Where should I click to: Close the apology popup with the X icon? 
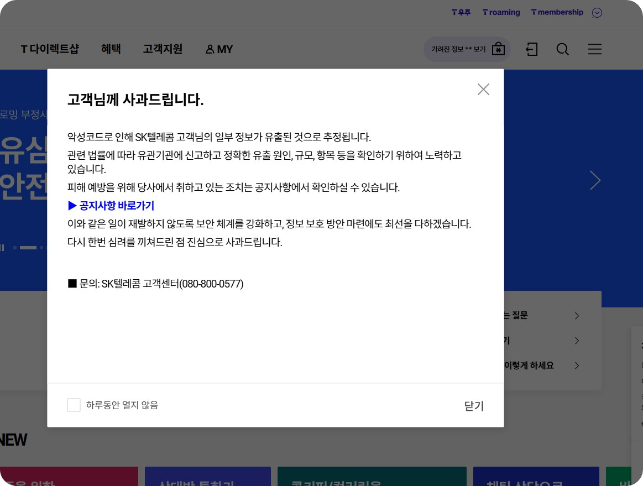tap(483, 90)
